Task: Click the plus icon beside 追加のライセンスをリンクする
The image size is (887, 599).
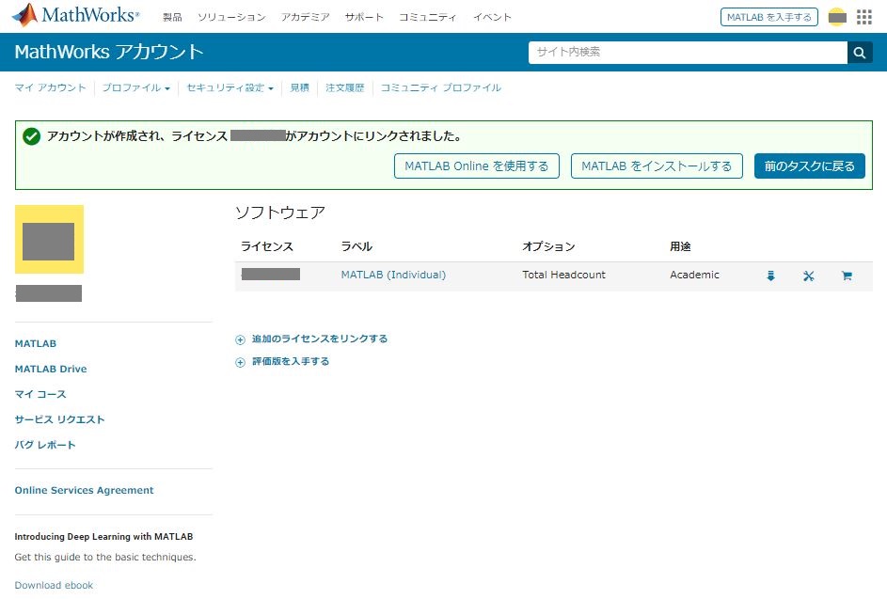Action: click(x=241, y=339)
